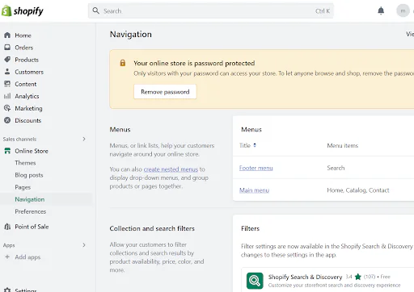Image resolution: width=414 pixels, height=292 pixels.
Task: Open the account avatar menu
Action: click(403, 10)
